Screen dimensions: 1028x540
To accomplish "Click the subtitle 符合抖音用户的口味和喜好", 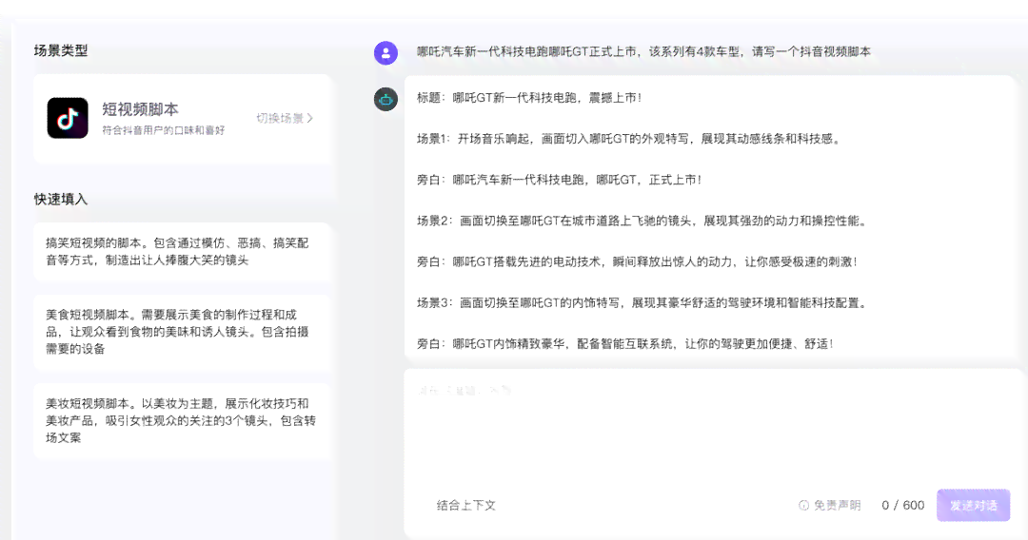I will tap(164, 130).
